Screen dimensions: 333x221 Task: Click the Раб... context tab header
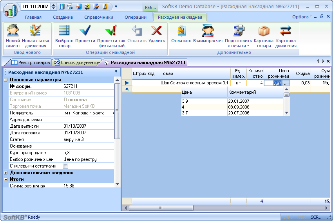pos(150,7)
